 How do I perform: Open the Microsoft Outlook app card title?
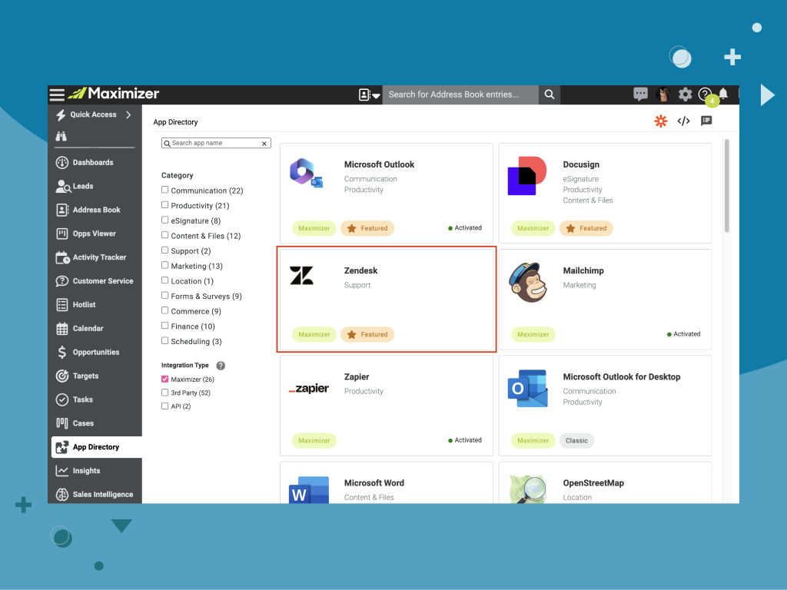tap(379, 164)
